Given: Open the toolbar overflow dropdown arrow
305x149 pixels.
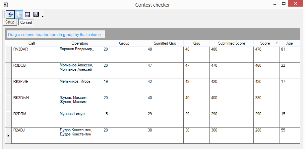Looking at the screenshot, I should (42, 17).
